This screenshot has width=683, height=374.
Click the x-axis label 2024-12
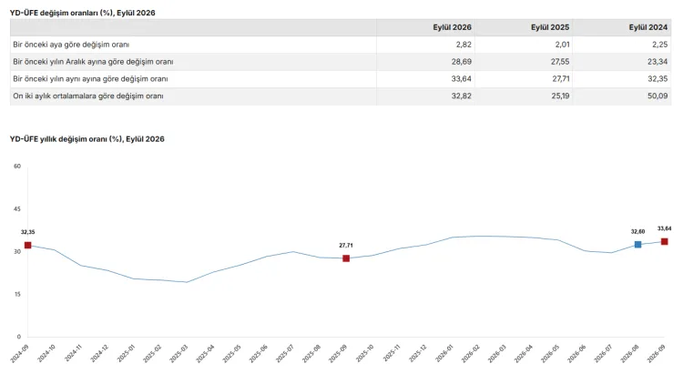[x=100, y=353]
